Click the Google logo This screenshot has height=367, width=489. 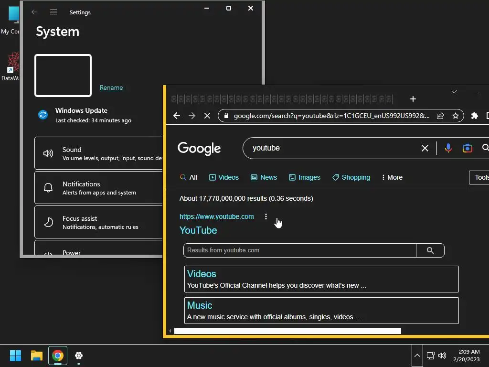pos(199,149)
